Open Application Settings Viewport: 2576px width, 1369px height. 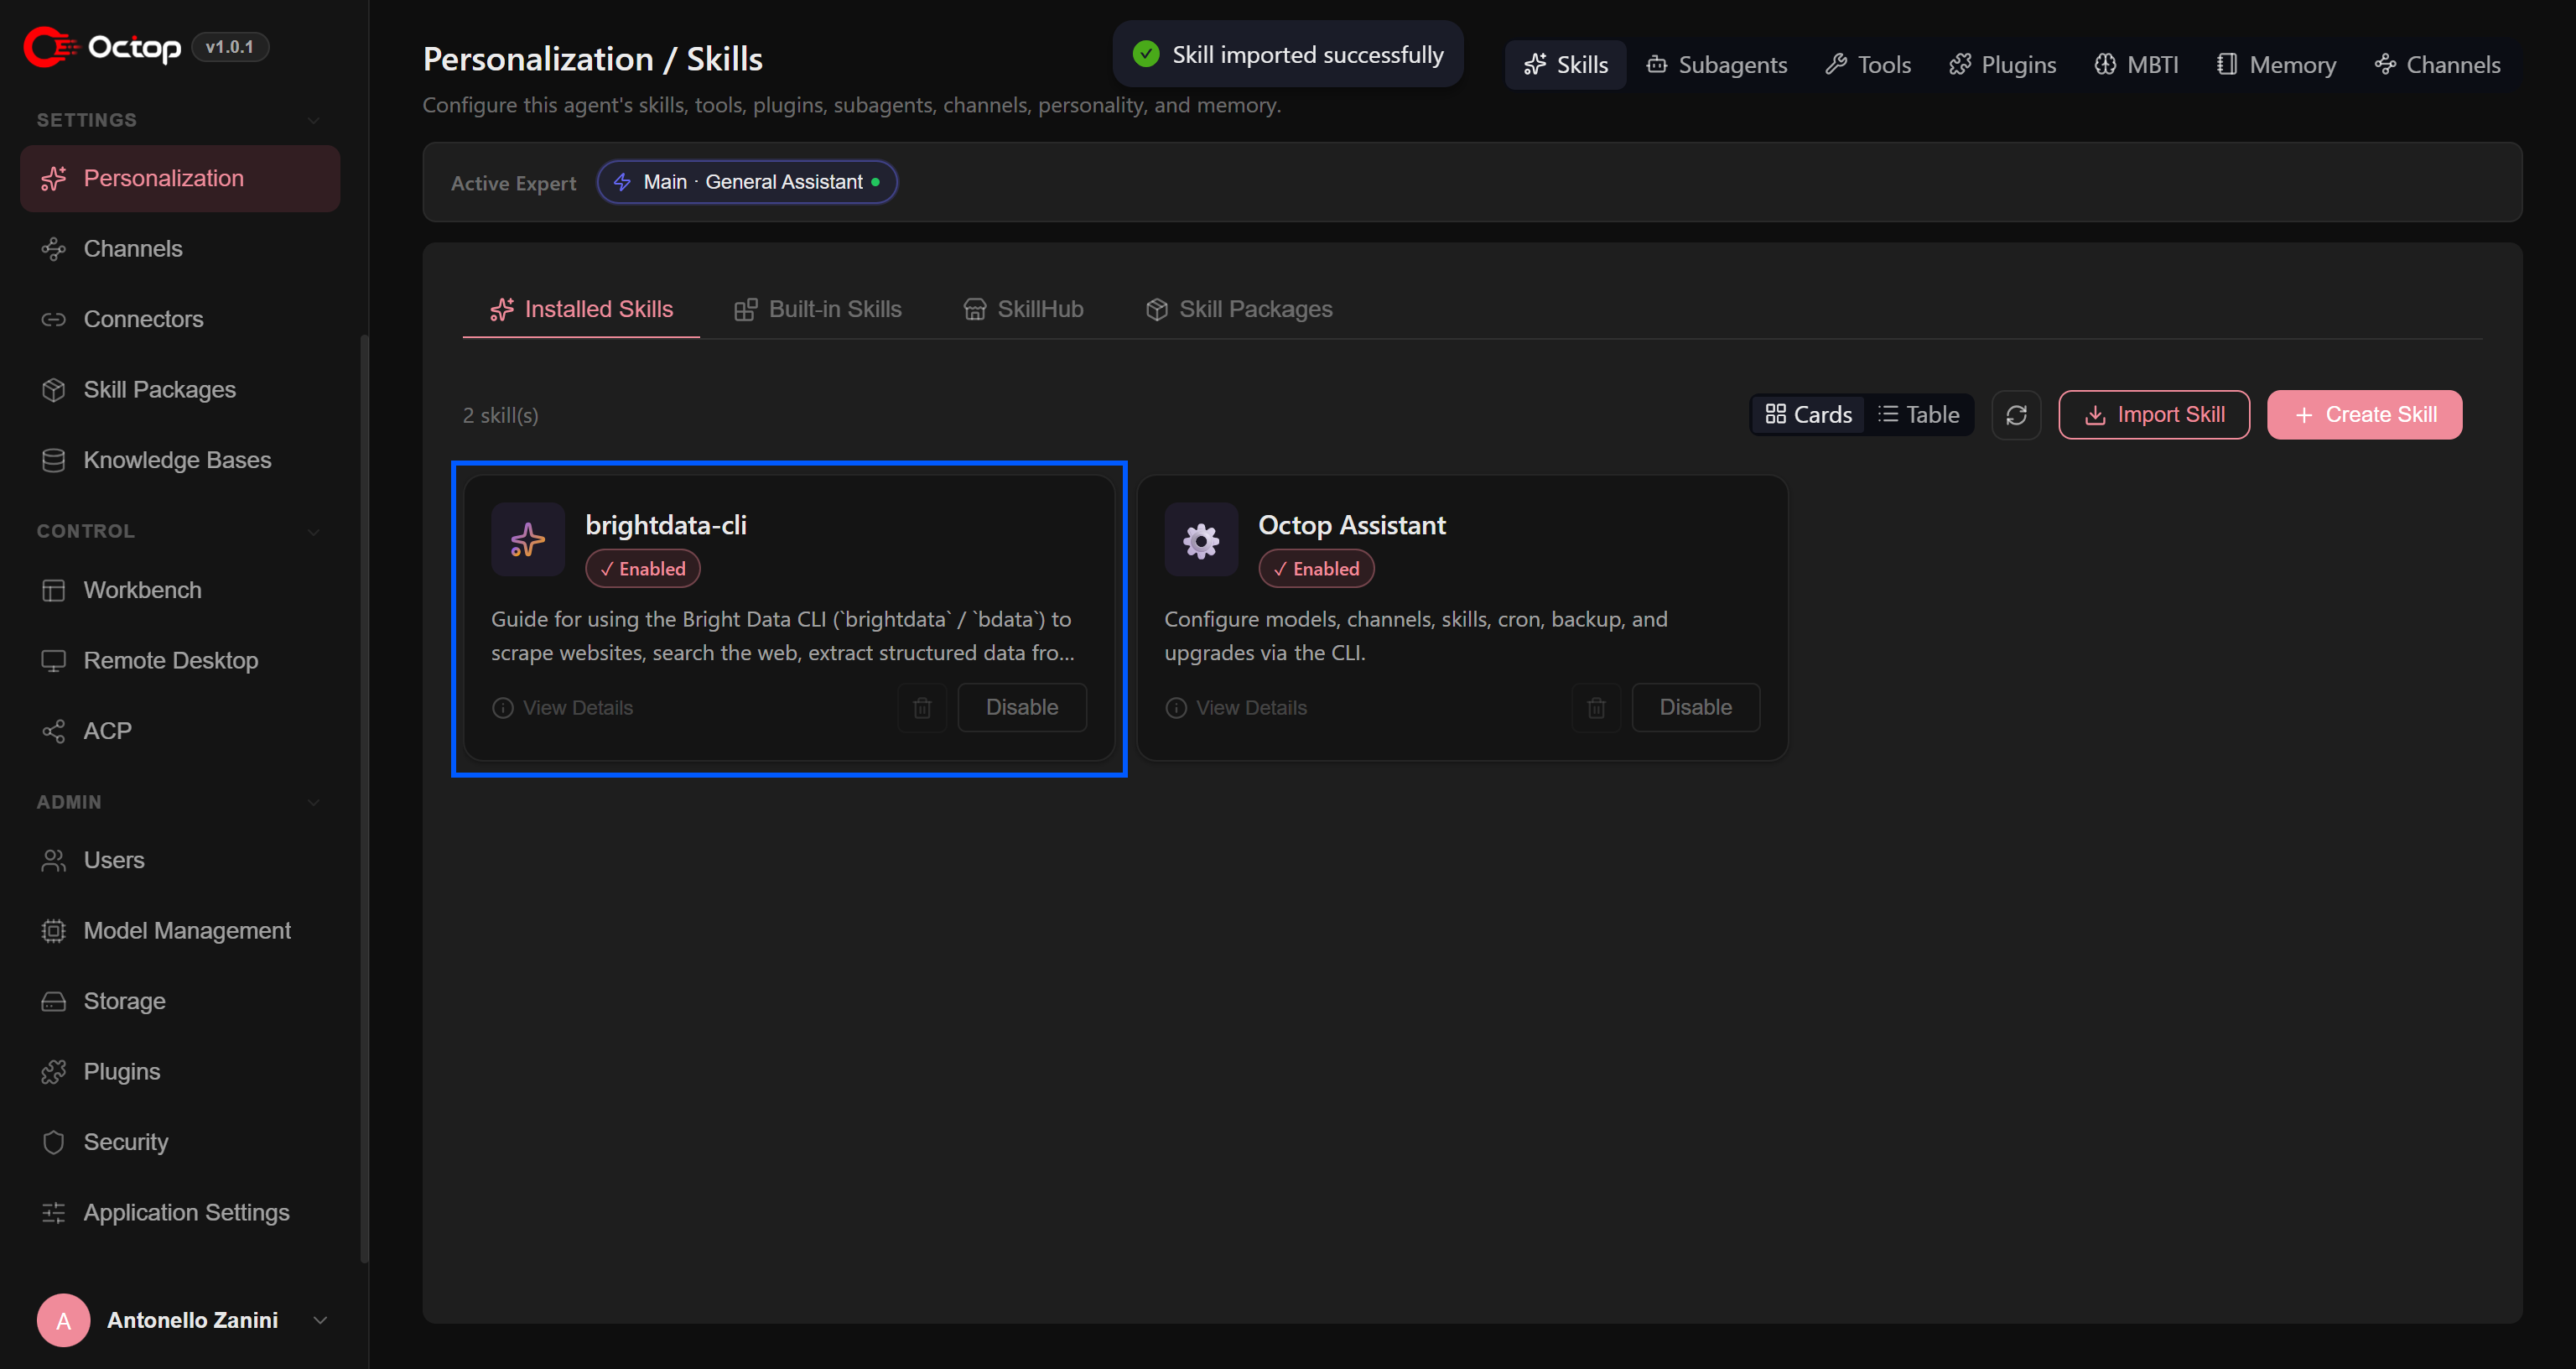[x=180, y=1212]
